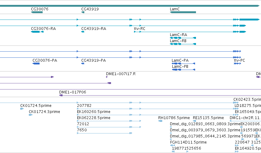Click the LamC gene label

coord(175,9)
